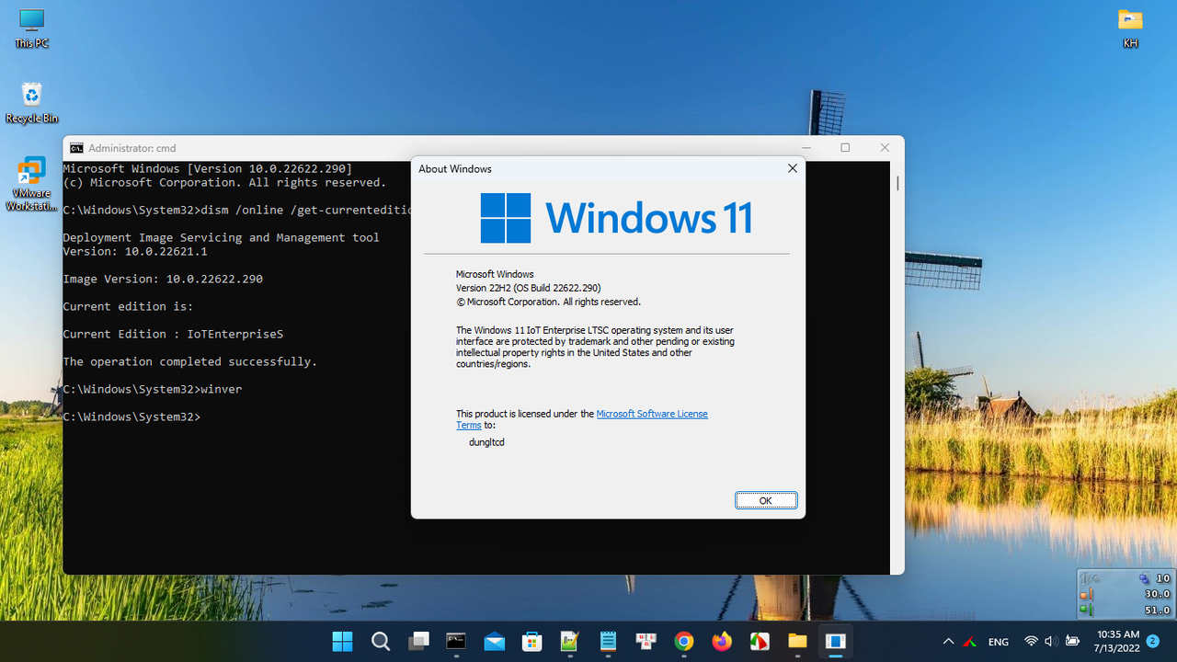The height and width of the screenshot is (662, 1177).
Task: Click the '30.0' value in the gadget
Action: 1158,594
